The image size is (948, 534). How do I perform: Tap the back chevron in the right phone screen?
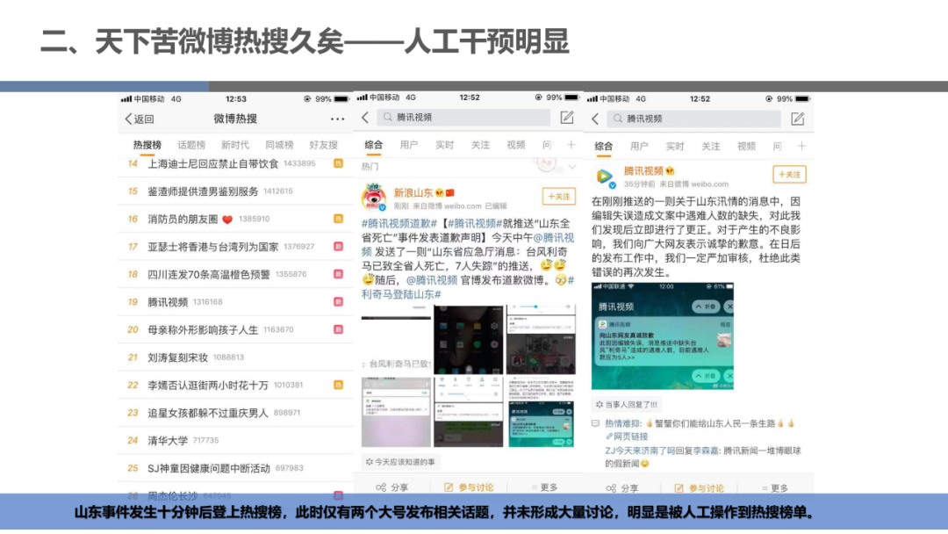[x=595, y=119]
